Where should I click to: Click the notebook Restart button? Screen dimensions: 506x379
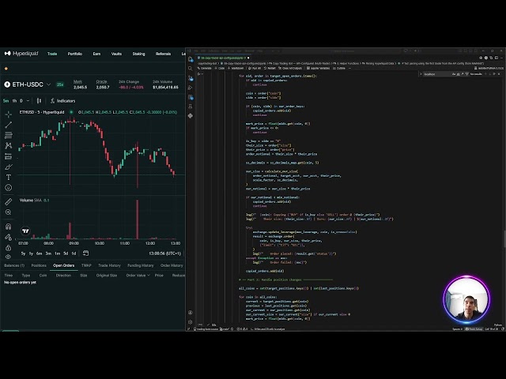(x=270, y=69)
